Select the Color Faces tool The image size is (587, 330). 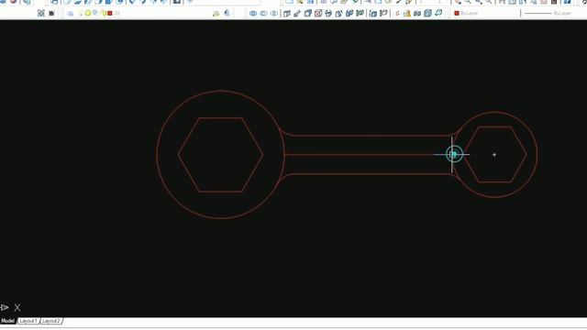[360, 14]
